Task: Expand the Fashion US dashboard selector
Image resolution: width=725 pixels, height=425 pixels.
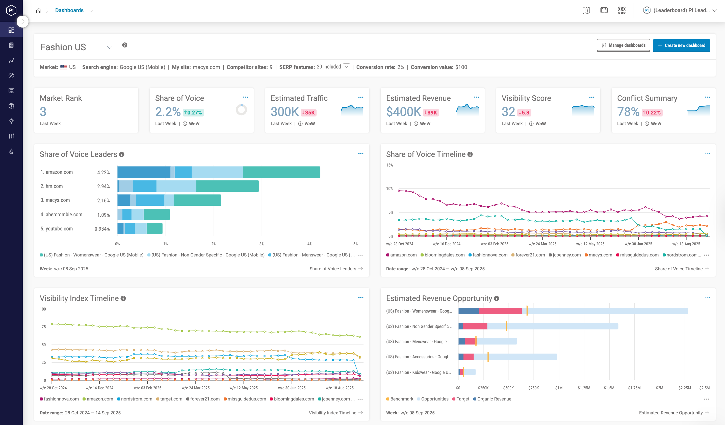Action: click(x=109, y=47)
